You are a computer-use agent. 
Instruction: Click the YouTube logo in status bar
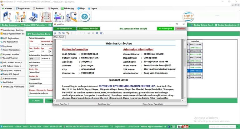tap(182, 127)
